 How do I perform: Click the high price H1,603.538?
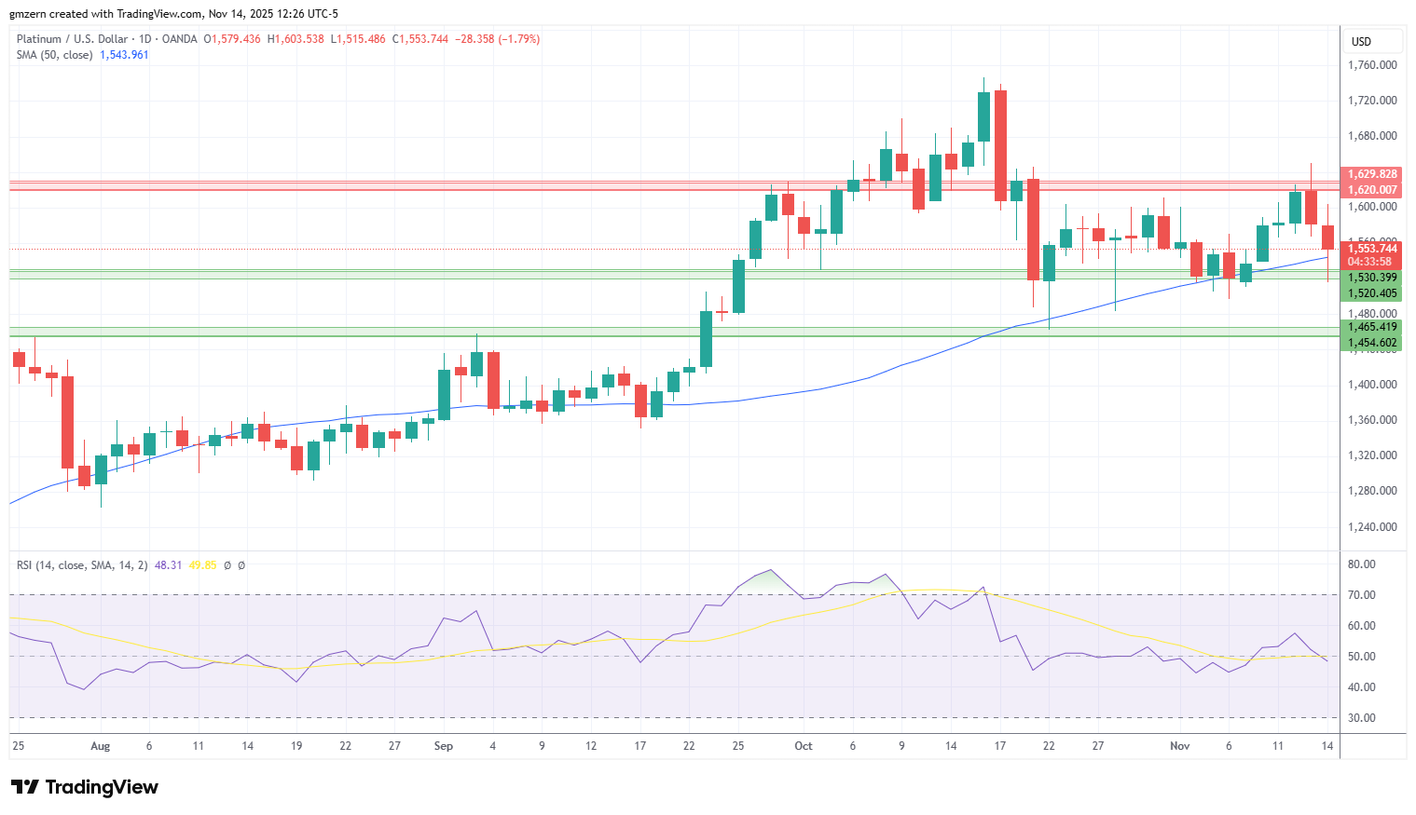(x=296, y=39)
